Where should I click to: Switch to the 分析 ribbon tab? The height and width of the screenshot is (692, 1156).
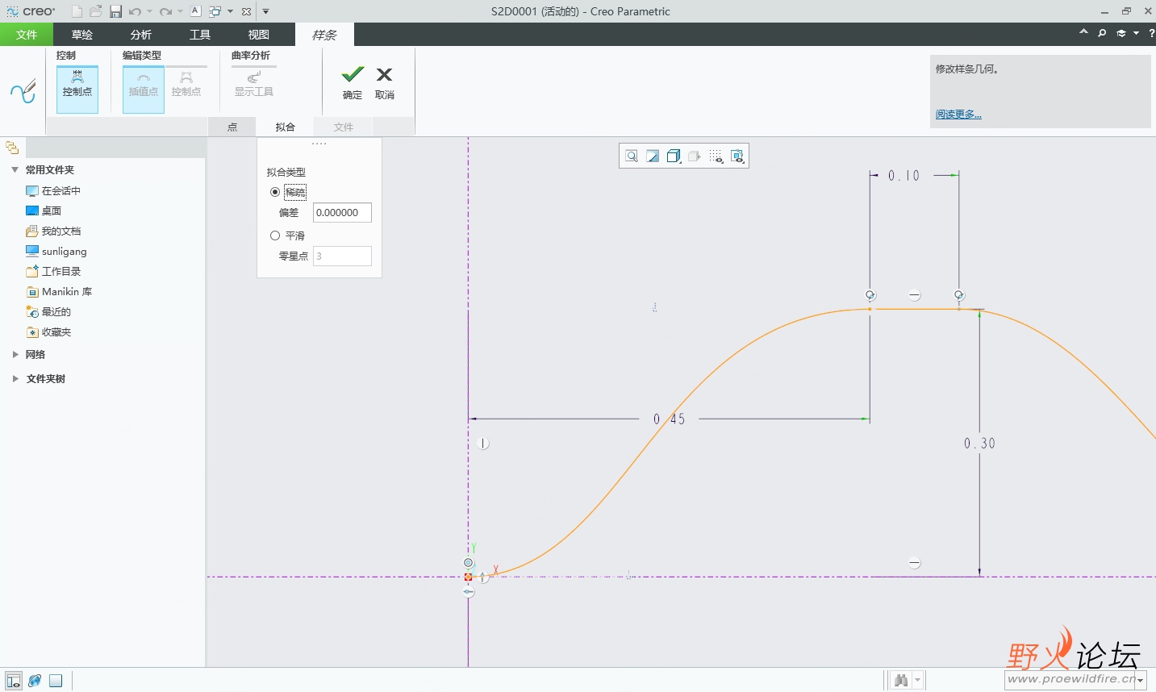point(141,35)
